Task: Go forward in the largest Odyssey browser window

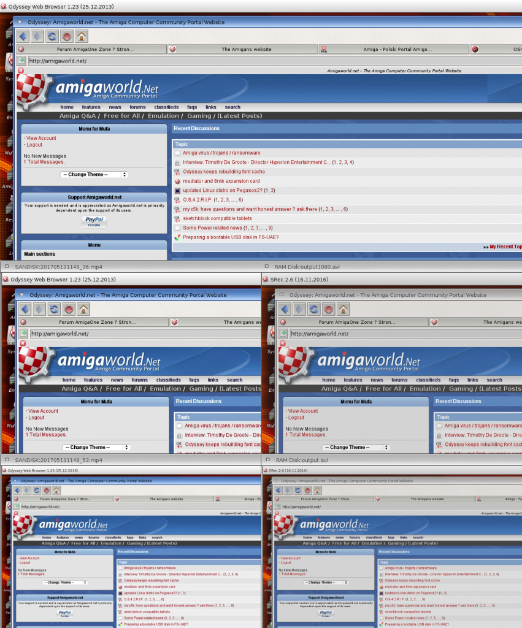Action: [x=37, y=36]
